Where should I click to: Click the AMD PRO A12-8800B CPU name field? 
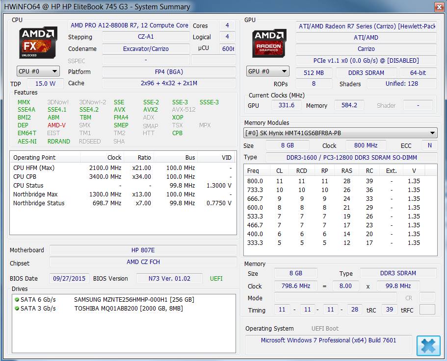(x=129, y=25)
